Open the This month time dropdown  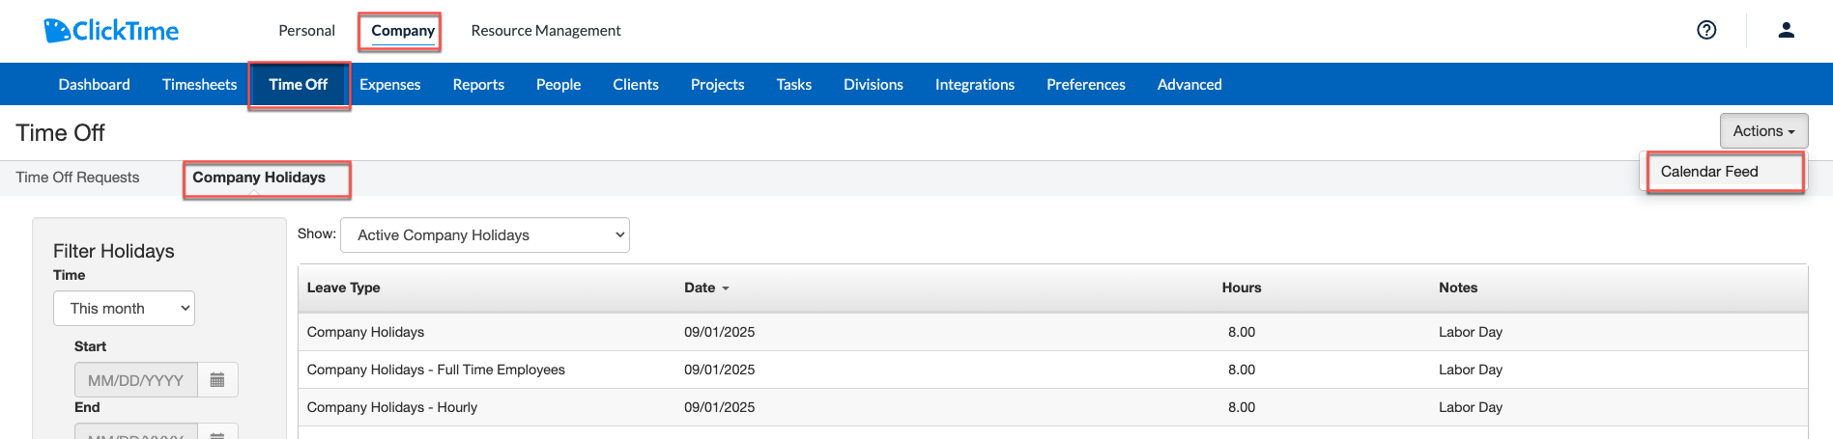[x=124, y=309]
